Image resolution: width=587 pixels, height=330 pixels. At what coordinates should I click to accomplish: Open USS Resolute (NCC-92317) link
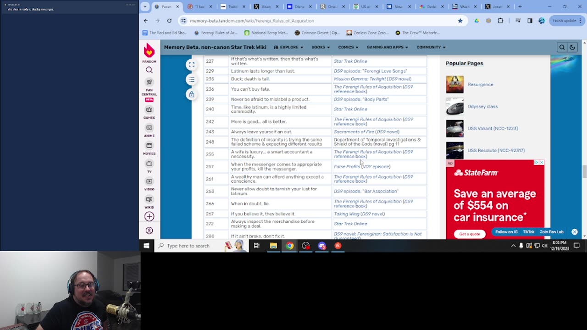(x=496, y=150)
